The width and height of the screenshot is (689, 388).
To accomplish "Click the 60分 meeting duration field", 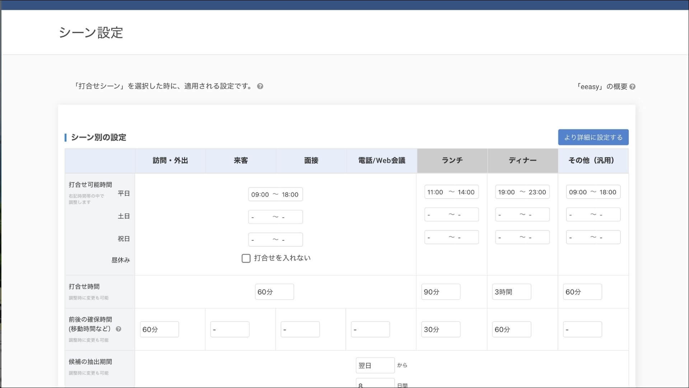I will point(274,292).
